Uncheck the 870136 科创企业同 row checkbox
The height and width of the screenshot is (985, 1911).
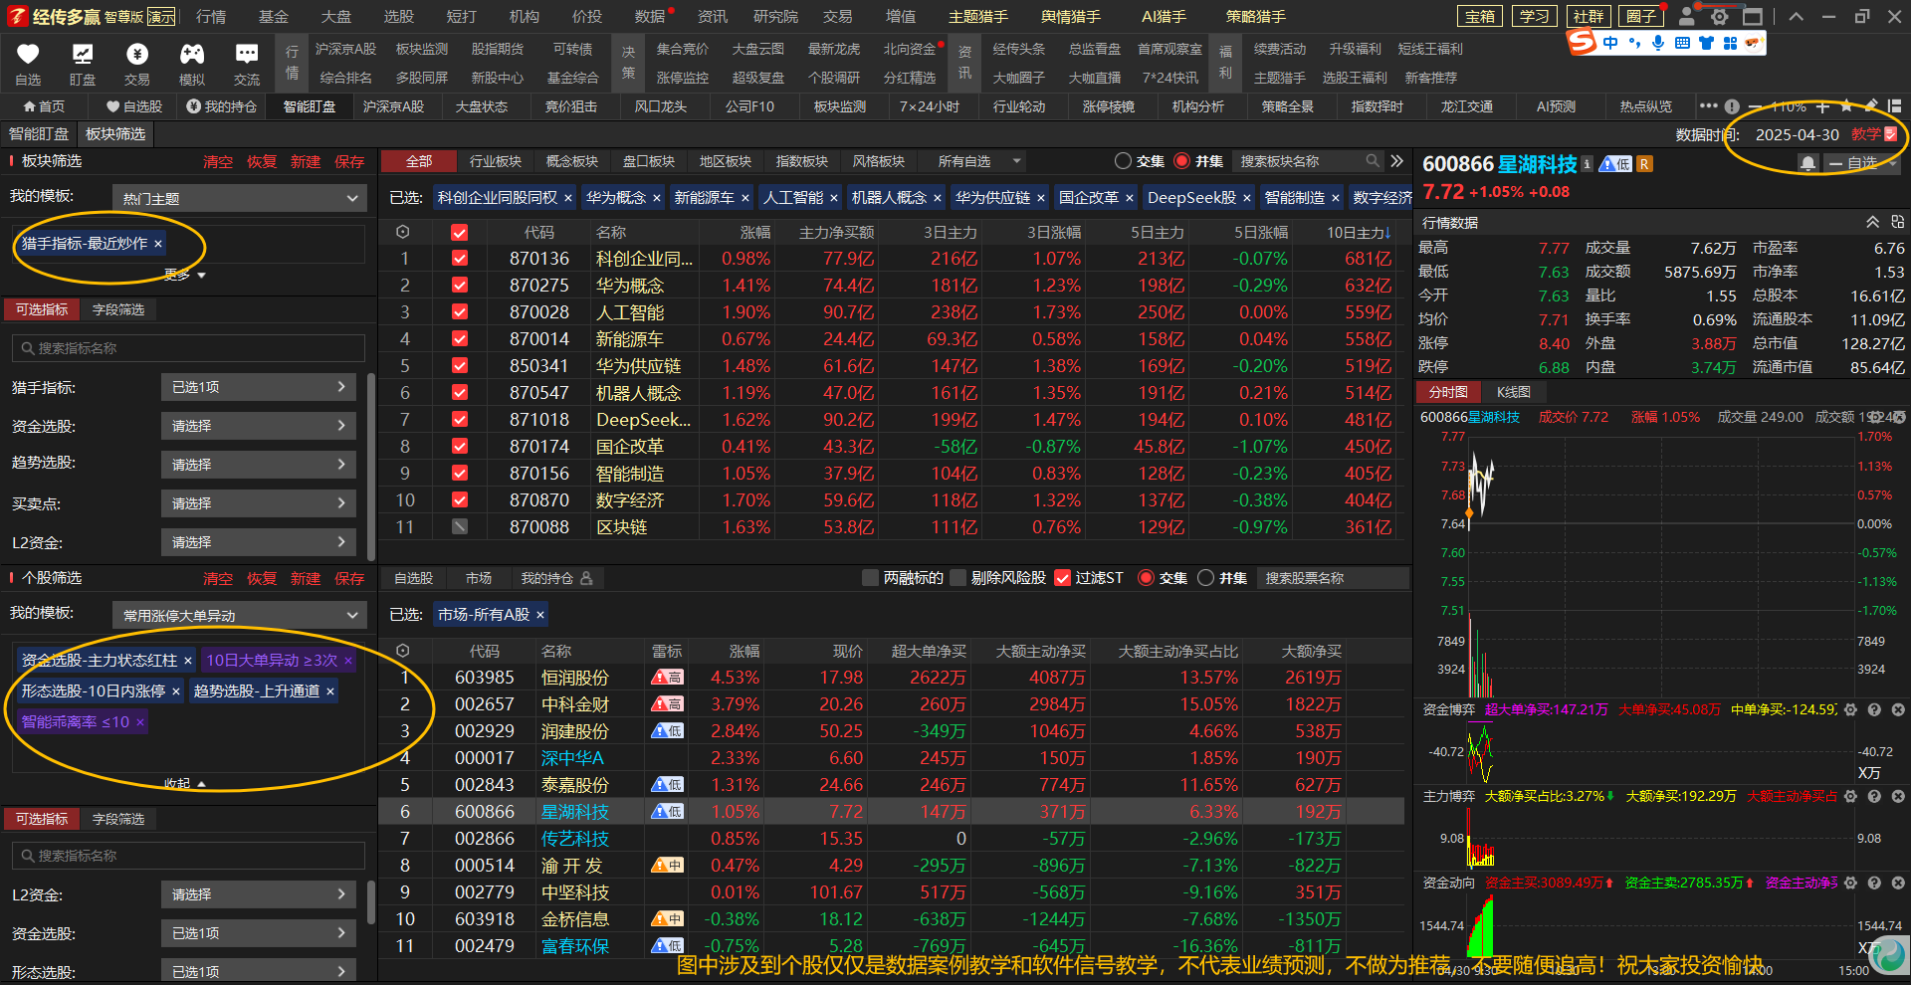(x=460, y=258)
